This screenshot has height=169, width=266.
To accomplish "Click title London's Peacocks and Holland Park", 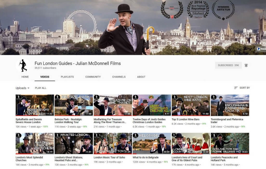I will click(224, 159).
